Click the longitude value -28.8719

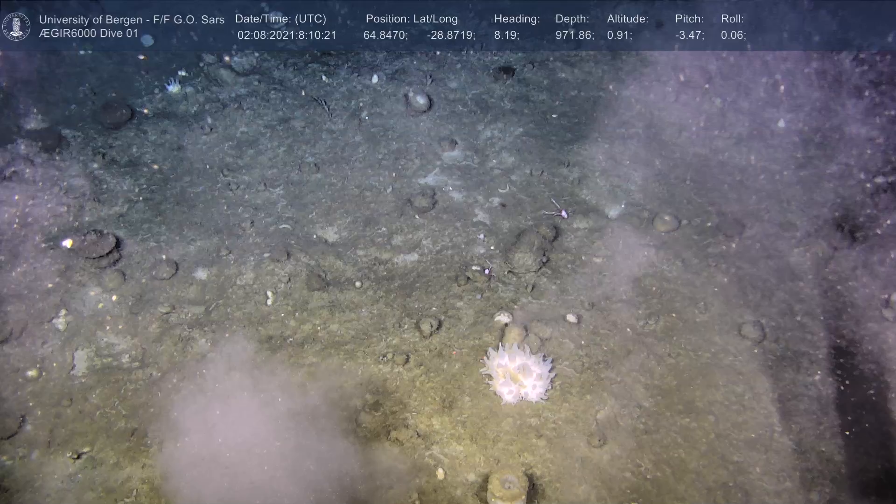pyautogui.click(x=450, y=35)
